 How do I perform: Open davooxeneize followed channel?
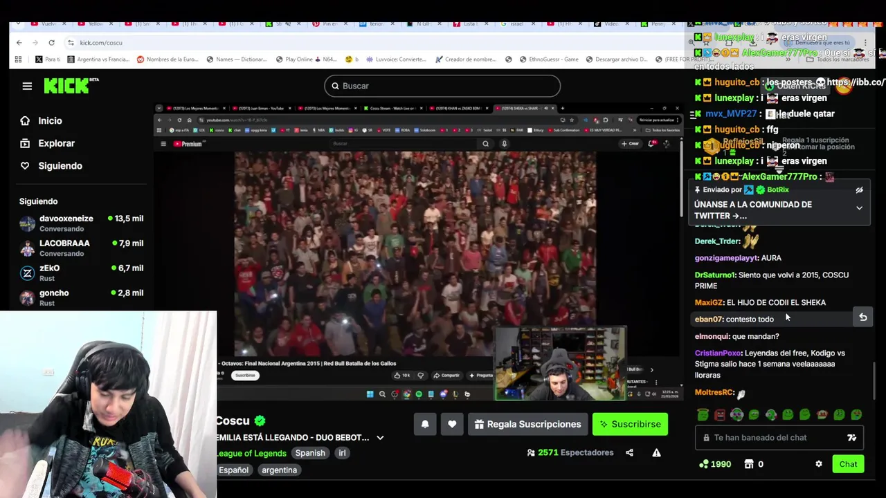(81, 223)
